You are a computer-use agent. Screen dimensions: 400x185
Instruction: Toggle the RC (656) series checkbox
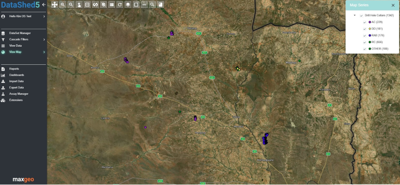pos(365,42)
